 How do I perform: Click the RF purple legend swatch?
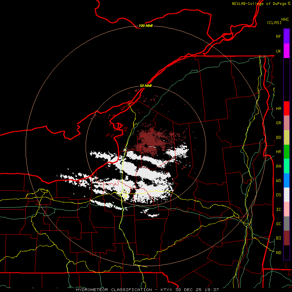pyautogui.click(x=286, y=36)
